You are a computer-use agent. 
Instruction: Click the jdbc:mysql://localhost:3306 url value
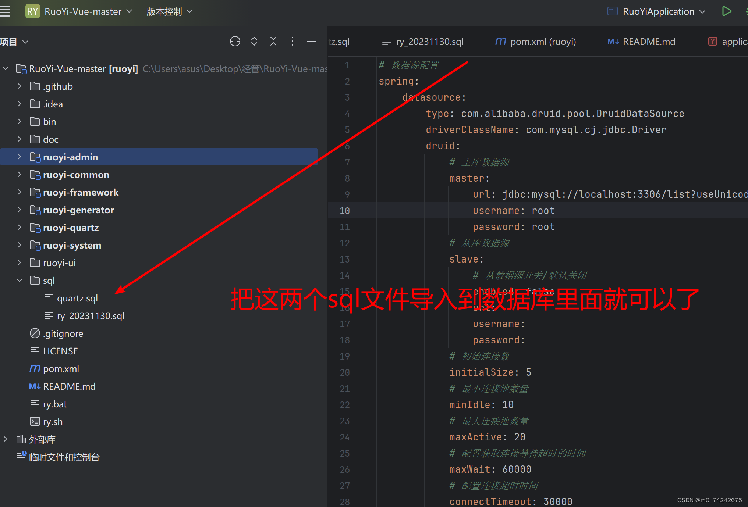pos(625,194)
